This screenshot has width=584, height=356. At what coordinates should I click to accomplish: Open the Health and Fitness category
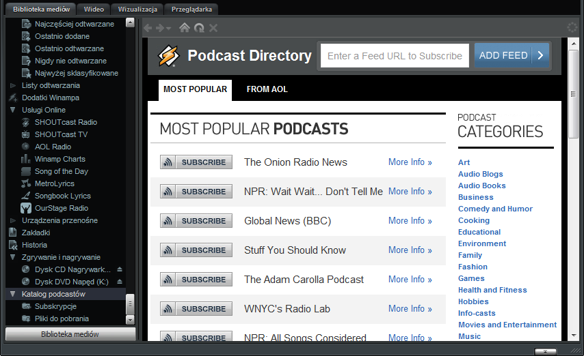click(x=492, y=290)
